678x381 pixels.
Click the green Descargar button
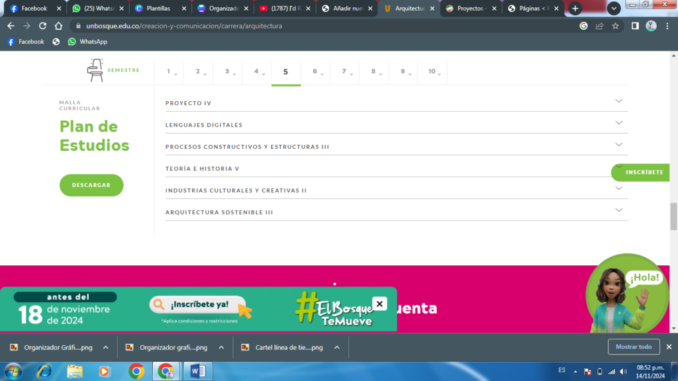pyautogui.click(x=91, y=185)
